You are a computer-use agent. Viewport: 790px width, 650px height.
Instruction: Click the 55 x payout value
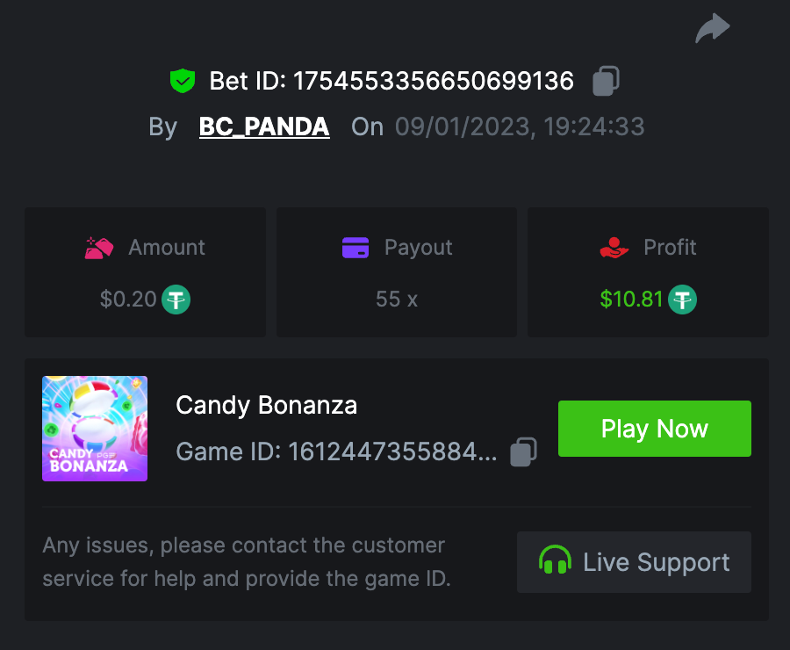coord(397,300)
